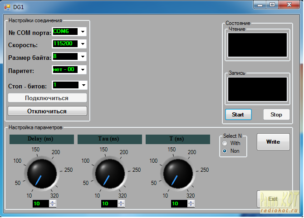Select the Non radio option

[x=225, y=151]
